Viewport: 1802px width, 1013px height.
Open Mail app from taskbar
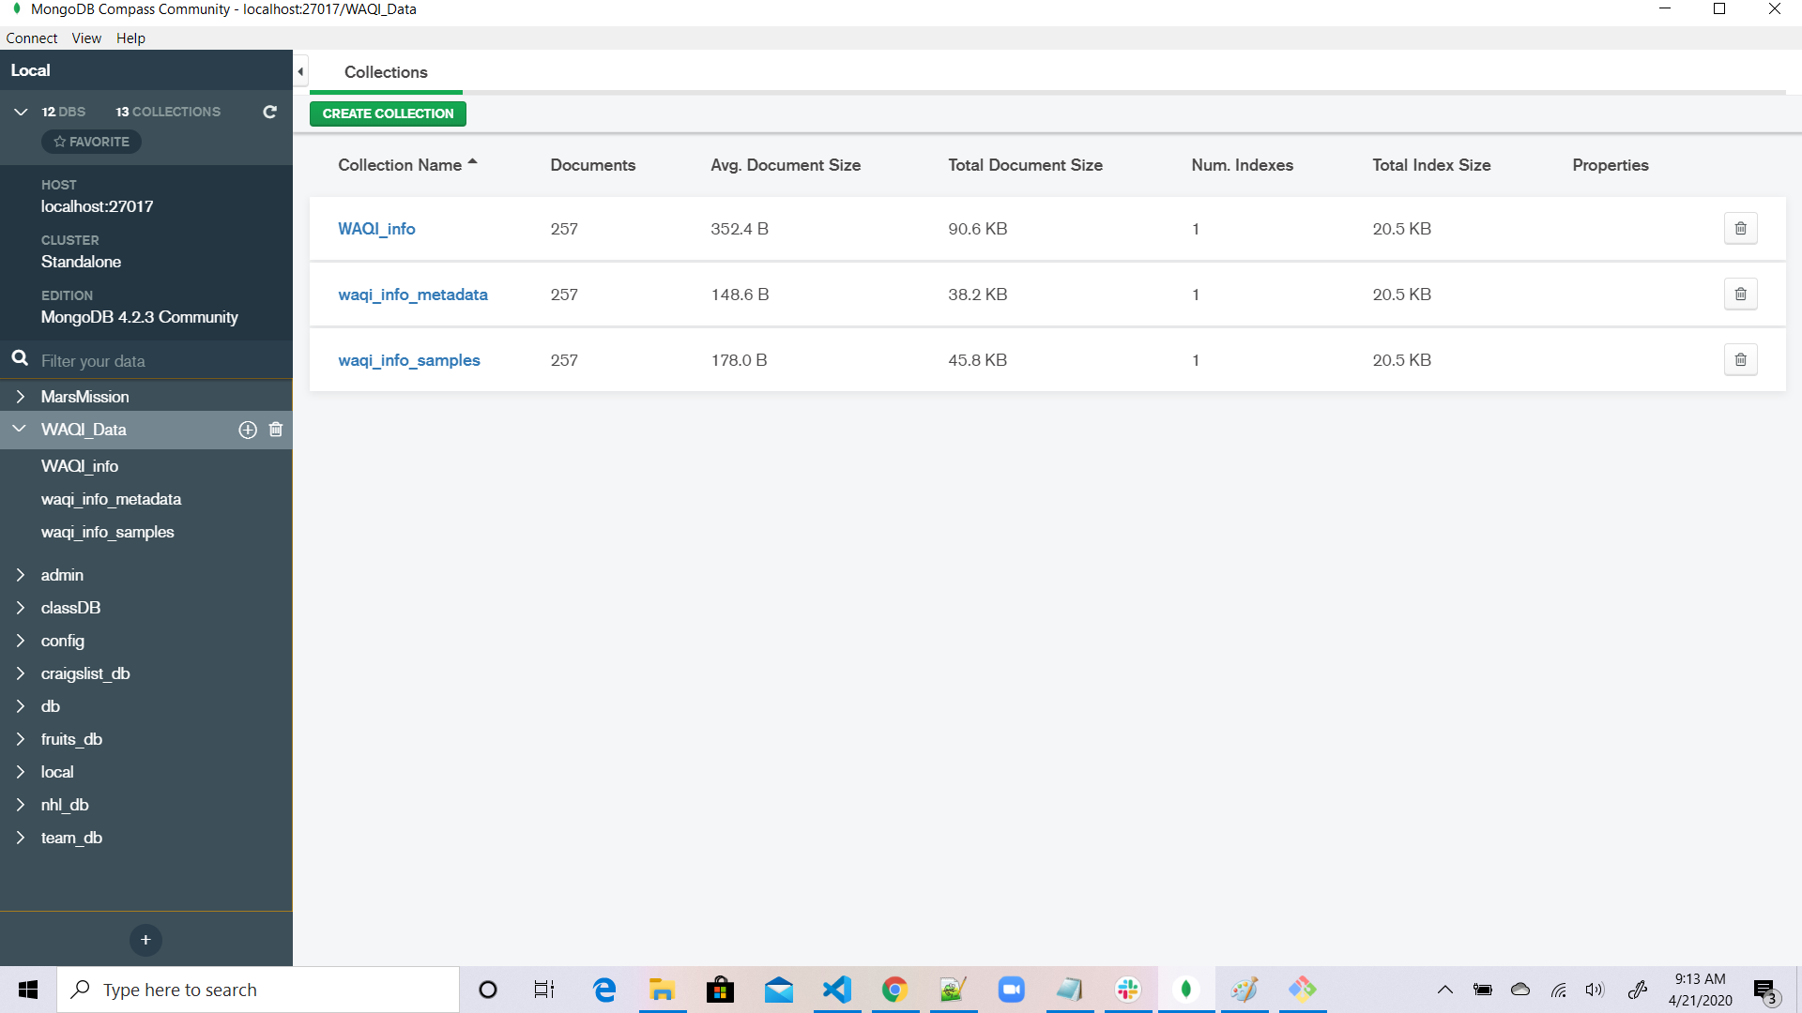778,990
